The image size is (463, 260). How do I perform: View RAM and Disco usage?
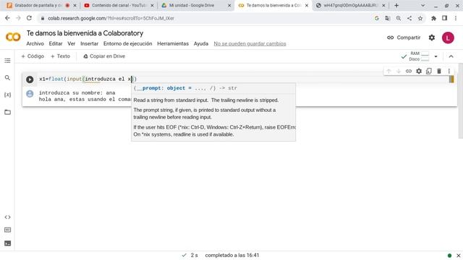point(419,56)
